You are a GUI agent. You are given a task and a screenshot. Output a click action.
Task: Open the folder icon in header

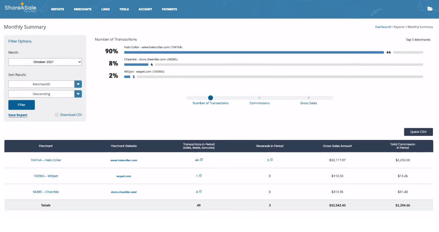point(430,9)
